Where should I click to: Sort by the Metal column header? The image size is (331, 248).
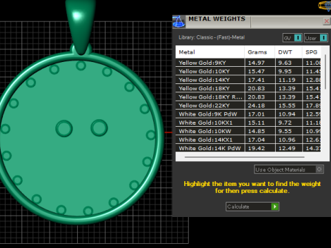click(210, 52)
